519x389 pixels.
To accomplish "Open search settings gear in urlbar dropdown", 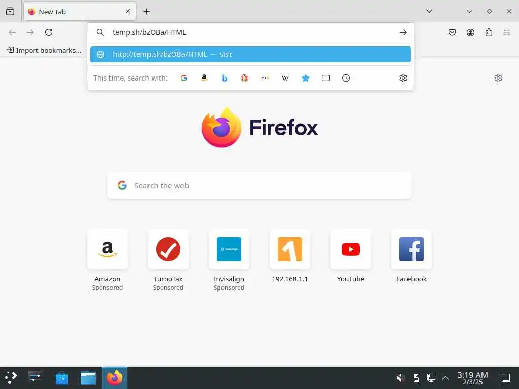I will click(x=403, y=78).
